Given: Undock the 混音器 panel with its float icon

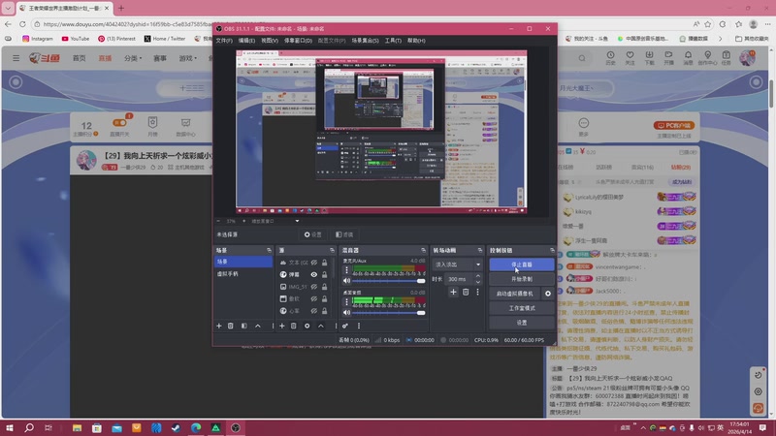Looking at the screenshot, I should pyautogui.click(x=423, y=251).
